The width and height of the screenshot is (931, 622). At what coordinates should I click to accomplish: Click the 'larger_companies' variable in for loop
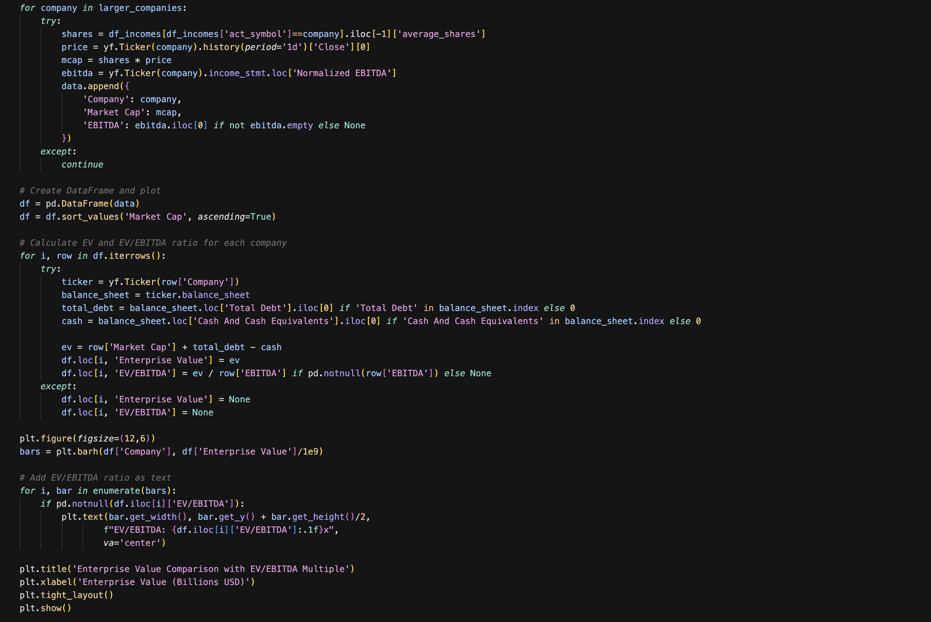pos(140,8)
